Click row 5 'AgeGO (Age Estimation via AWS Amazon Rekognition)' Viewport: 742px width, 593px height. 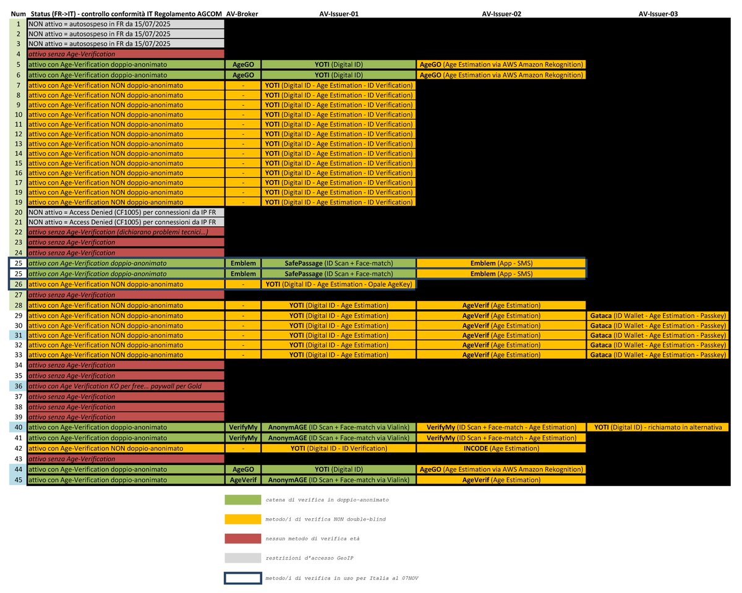coord(501,64)
